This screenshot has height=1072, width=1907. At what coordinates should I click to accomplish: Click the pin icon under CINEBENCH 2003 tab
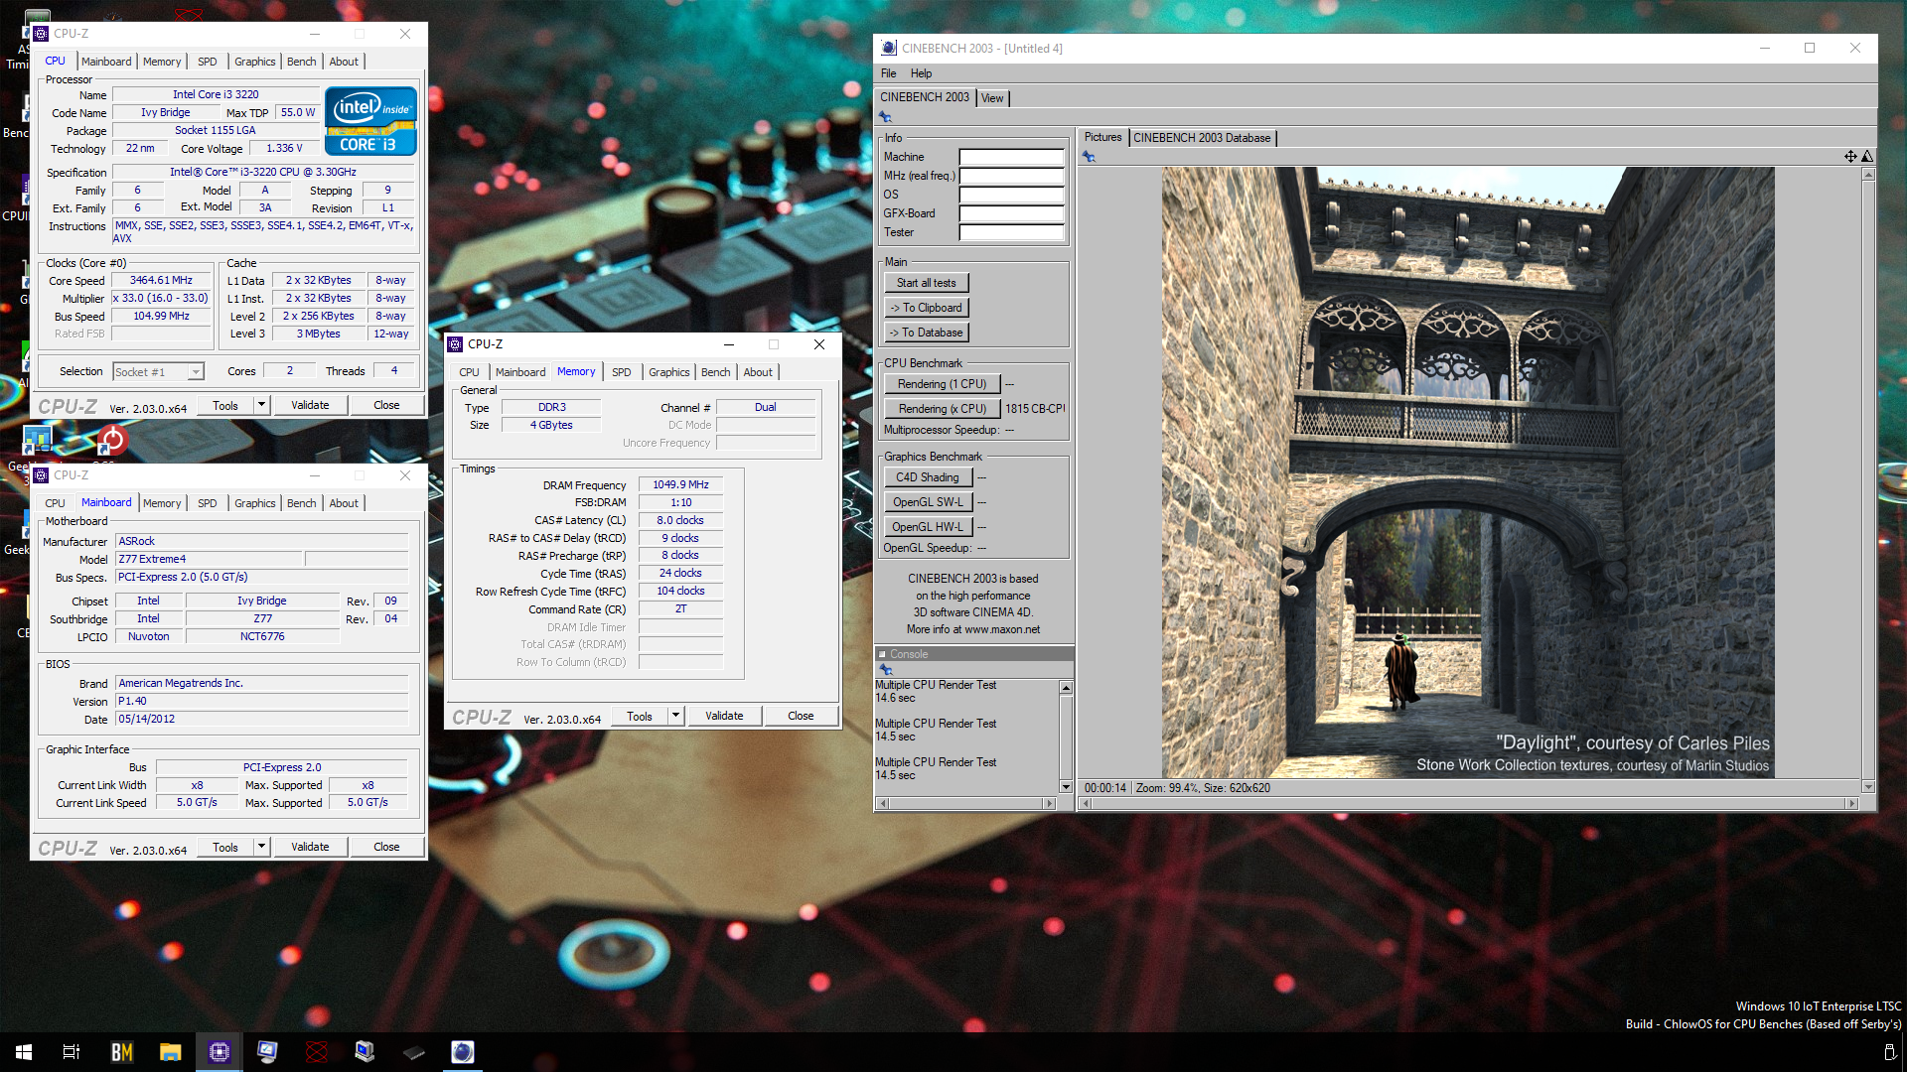coord(885,117)
